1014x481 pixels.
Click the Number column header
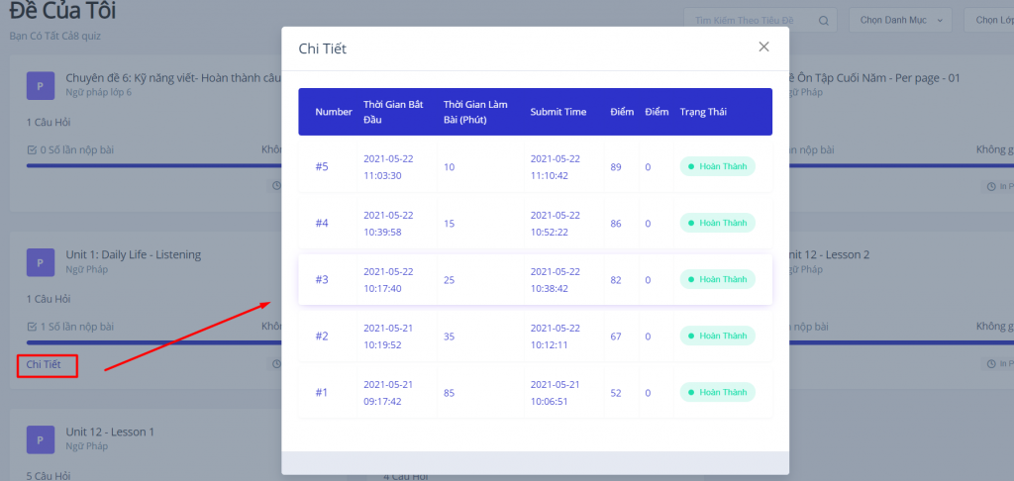[x=334, y=112]
